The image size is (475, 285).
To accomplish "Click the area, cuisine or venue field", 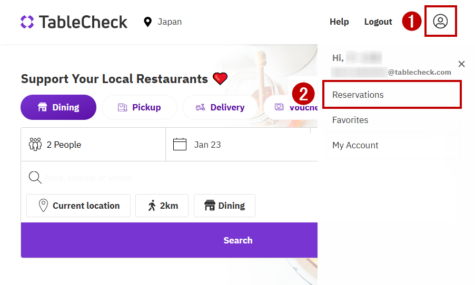I will [174, 178].
